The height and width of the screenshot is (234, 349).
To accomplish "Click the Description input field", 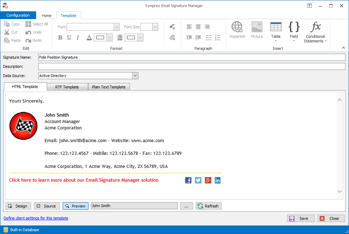I will coord(191,66).
